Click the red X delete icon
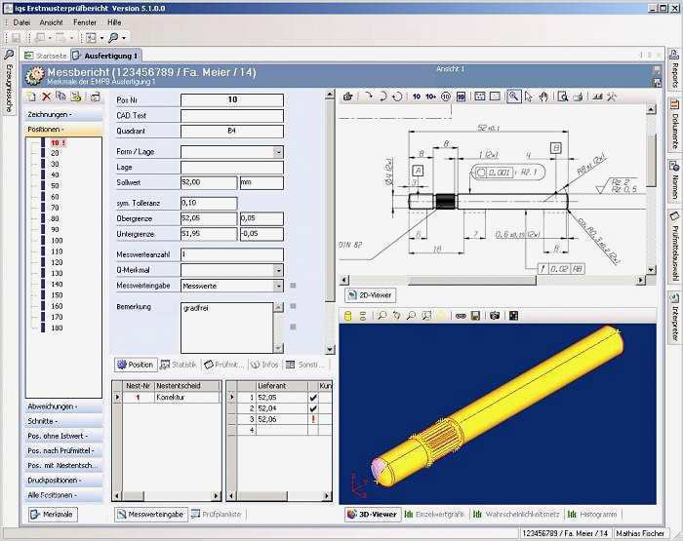The image size is (683, 541). (x=47, y=97)
